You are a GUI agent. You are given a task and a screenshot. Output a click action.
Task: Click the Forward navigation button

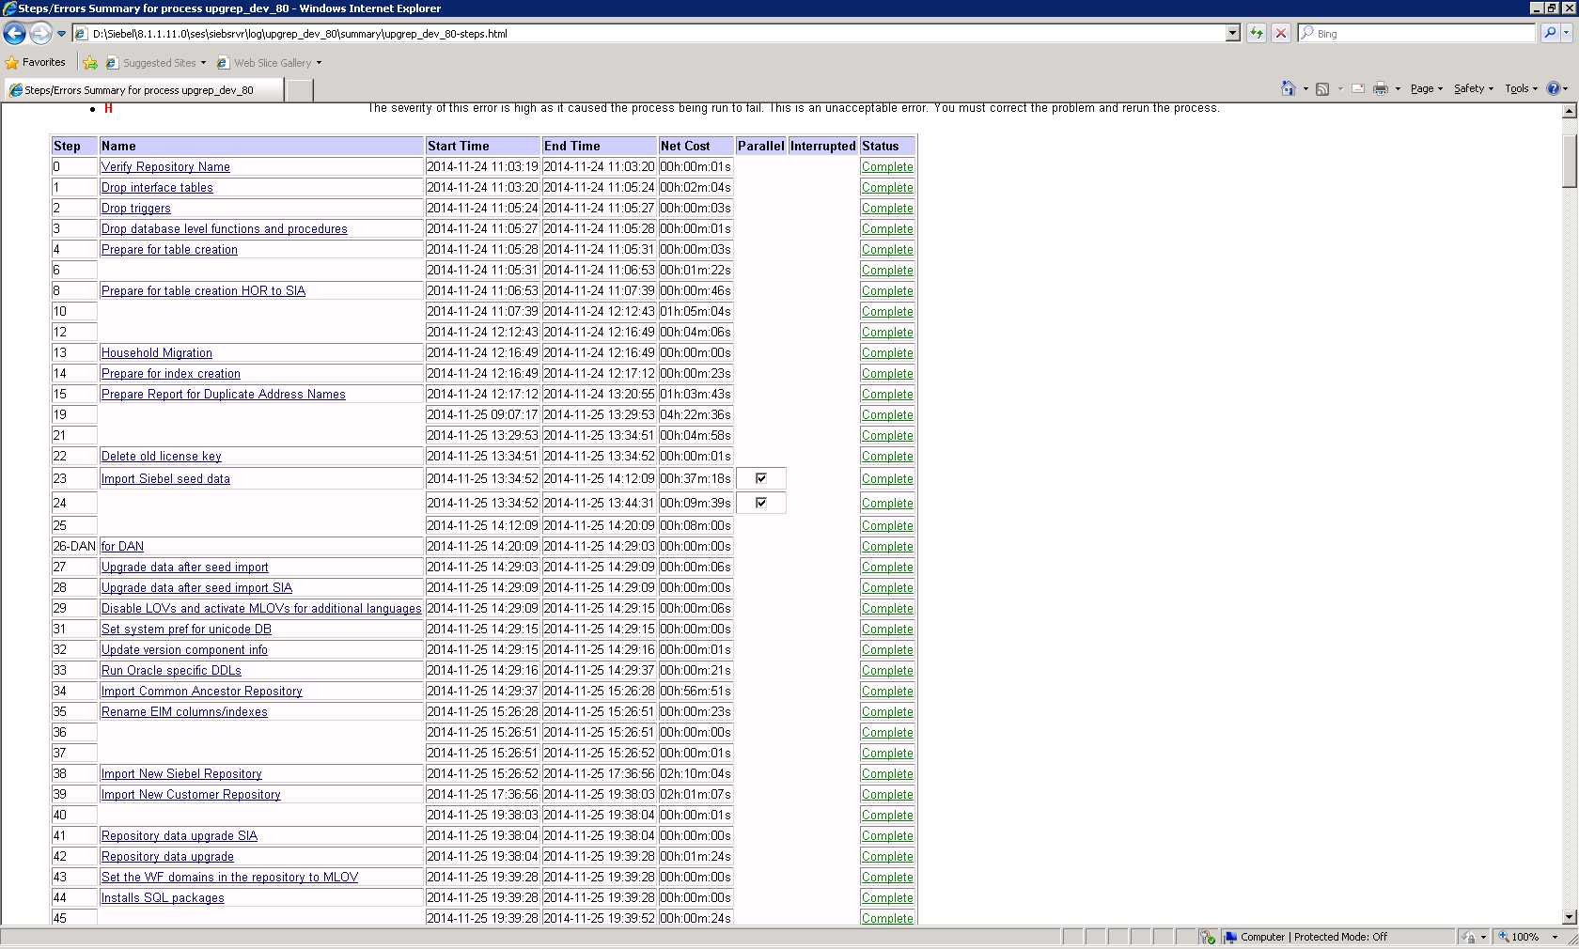[x=40, y=34]
